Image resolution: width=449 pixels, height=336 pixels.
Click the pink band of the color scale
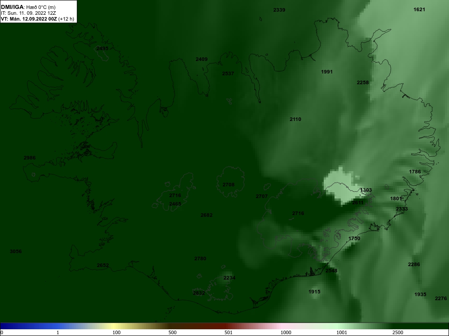point(282,326)
